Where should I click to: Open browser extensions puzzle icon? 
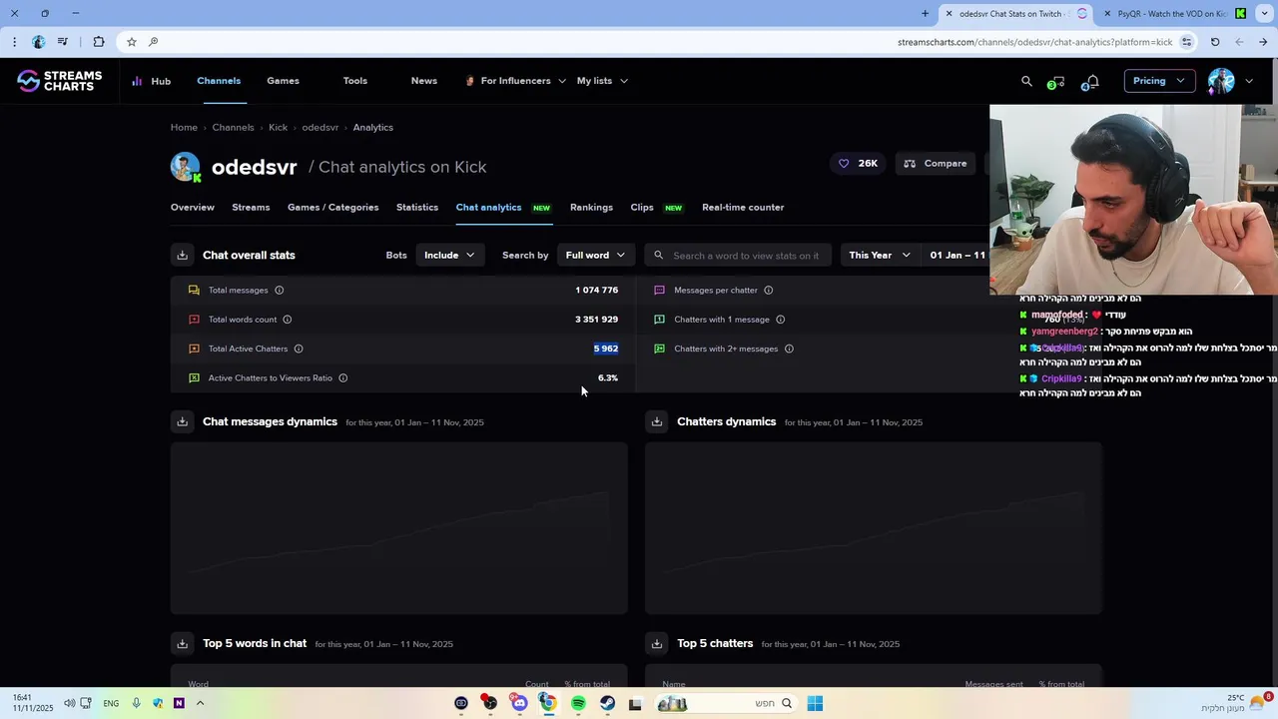[98, 42]
